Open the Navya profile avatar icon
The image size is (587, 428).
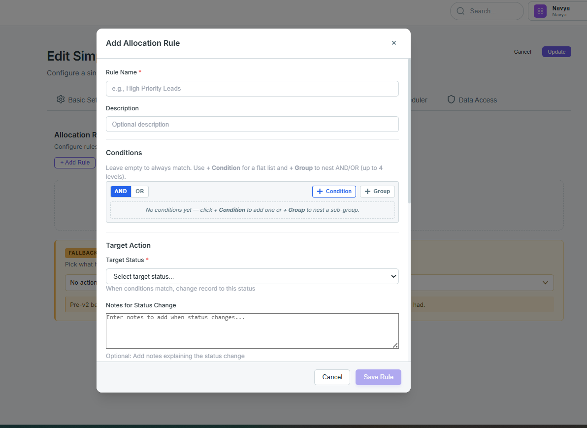point(540,11)
